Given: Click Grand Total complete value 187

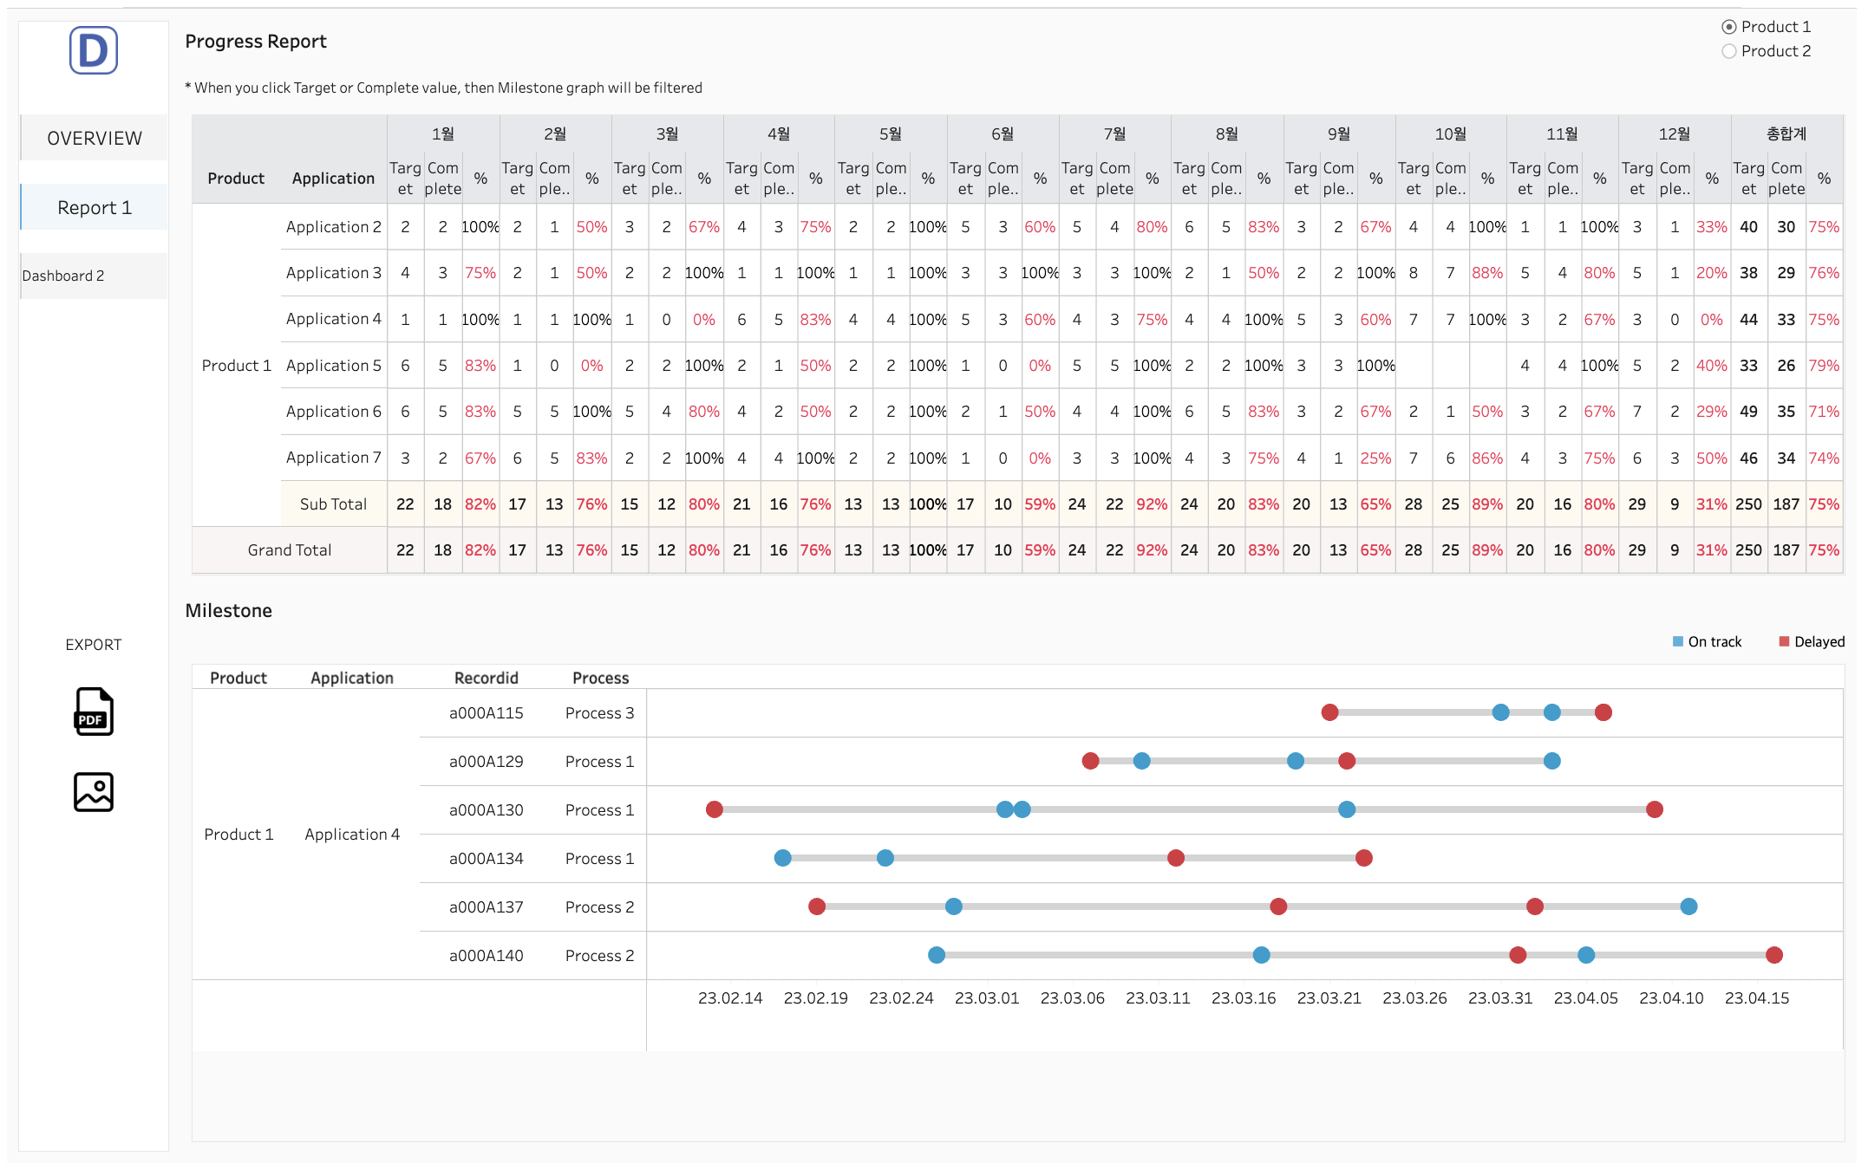Looking at the screenshot, I should click(1786, 550).
